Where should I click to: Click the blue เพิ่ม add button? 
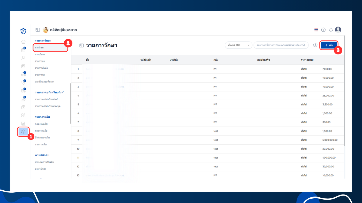tap(329, 45)
